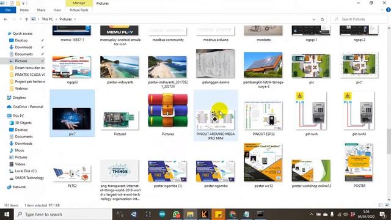Click This PC in the address breadcrumb
This screenshot has width=391, height=220.
[48, 19]
